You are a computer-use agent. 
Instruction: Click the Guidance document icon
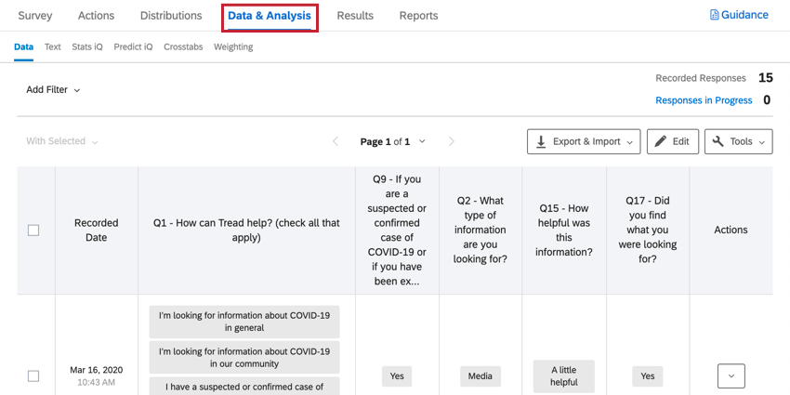715,15
